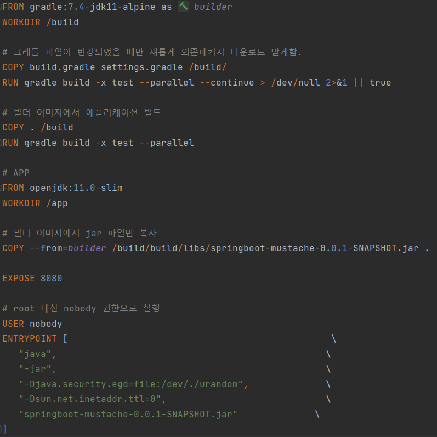Click WORKDIR /app path
437x437 pixels.
pyautogui.click(x=57, y=203)
